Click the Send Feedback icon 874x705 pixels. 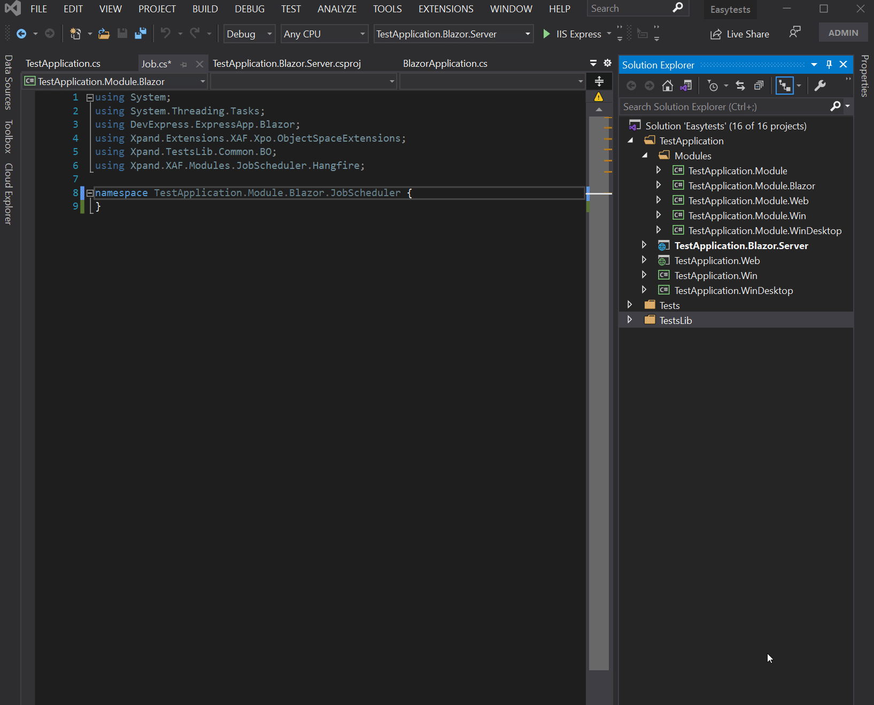click(x=795, y=33)
